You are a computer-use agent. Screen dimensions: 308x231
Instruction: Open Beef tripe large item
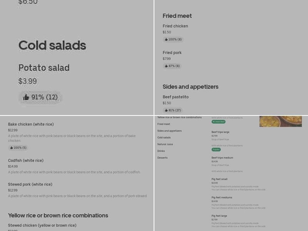220,132
